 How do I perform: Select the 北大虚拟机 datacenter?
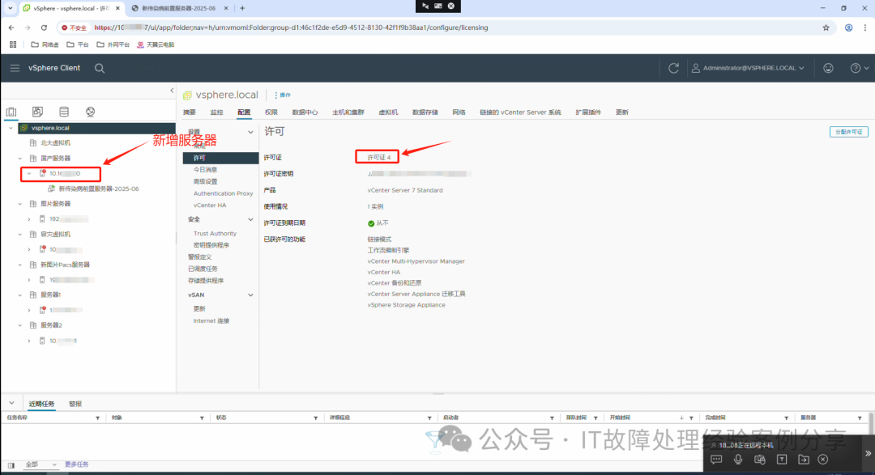55,142
